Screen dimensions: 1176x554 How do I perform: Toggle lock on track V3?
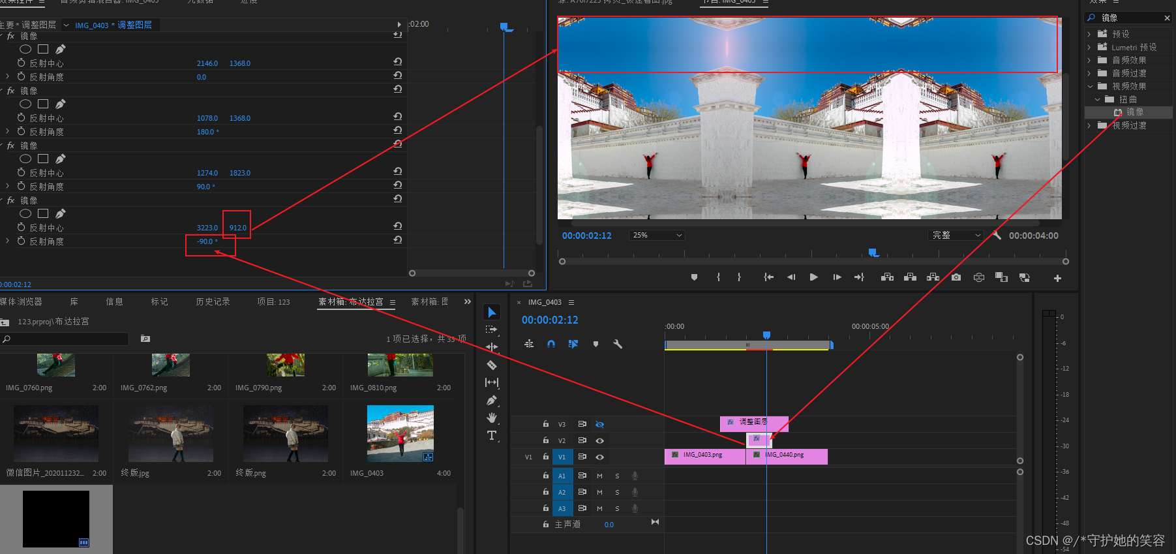coord(546,424)
